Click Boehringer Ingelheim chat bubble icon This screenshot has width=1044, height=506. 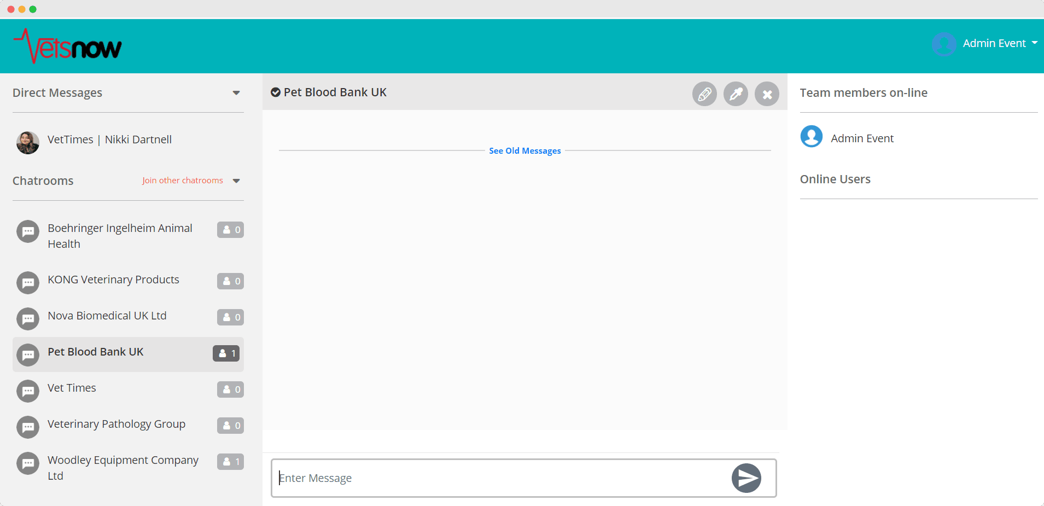coord(28,231)
